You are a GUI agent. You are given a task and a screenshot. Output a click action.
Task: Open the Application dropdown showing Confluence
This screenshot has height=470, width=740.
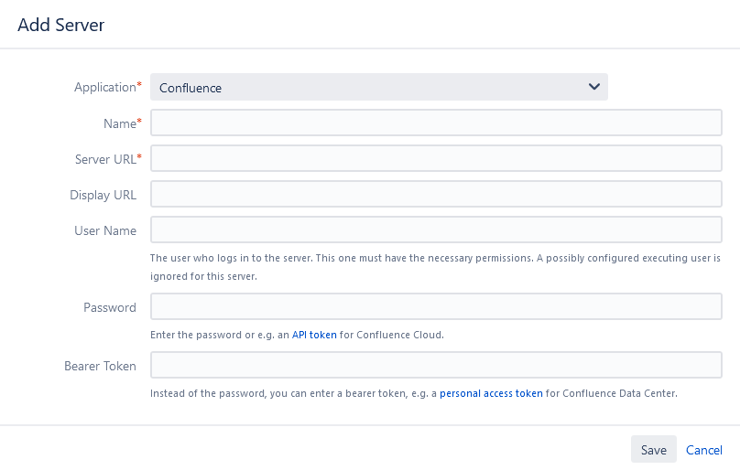pyautogui.click(x=379, y=87)
